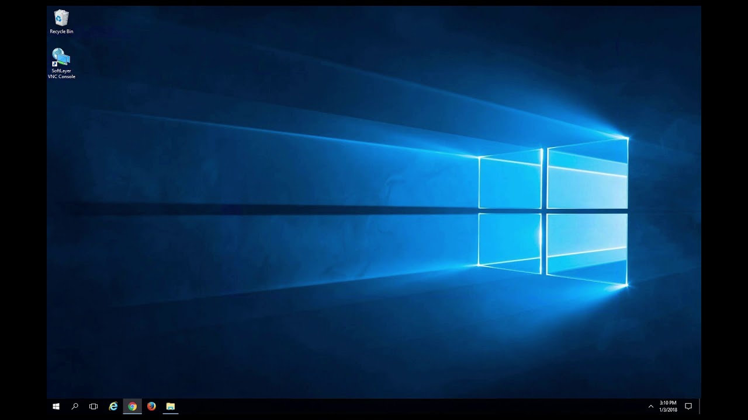Launch Internet Explorer from the taskbar
The image size is (748, 420).
pos(113,407)
